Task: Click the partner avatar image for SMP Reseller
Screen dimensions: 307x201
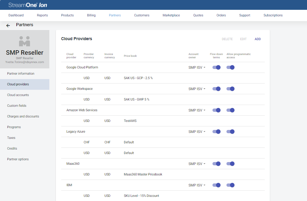Action: pyautogui.click(x=25, y=42)
